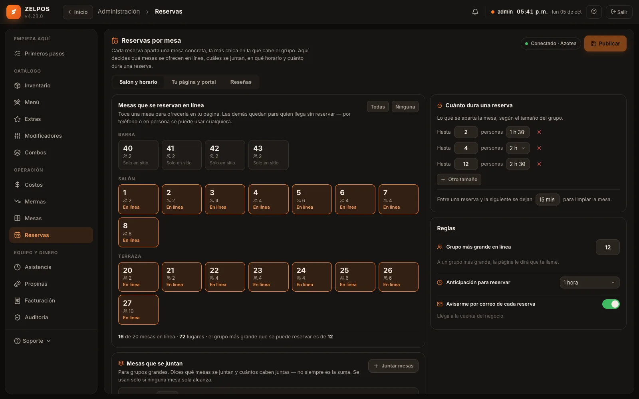Viewport: 639px width, 399px height.
Task: Delete the 'Hasta 12 personas' duration row
Action: point(539,164)
